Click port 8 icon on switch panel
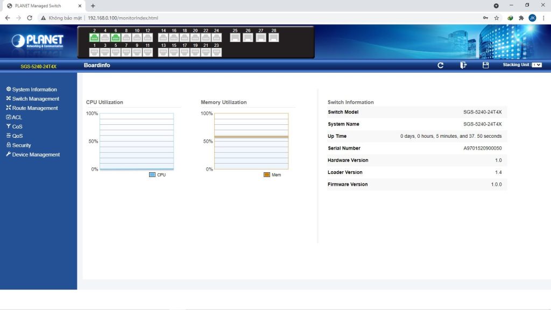Image resolution: width=551 pixels, height=310 pixels. click(x=126, y=38)
